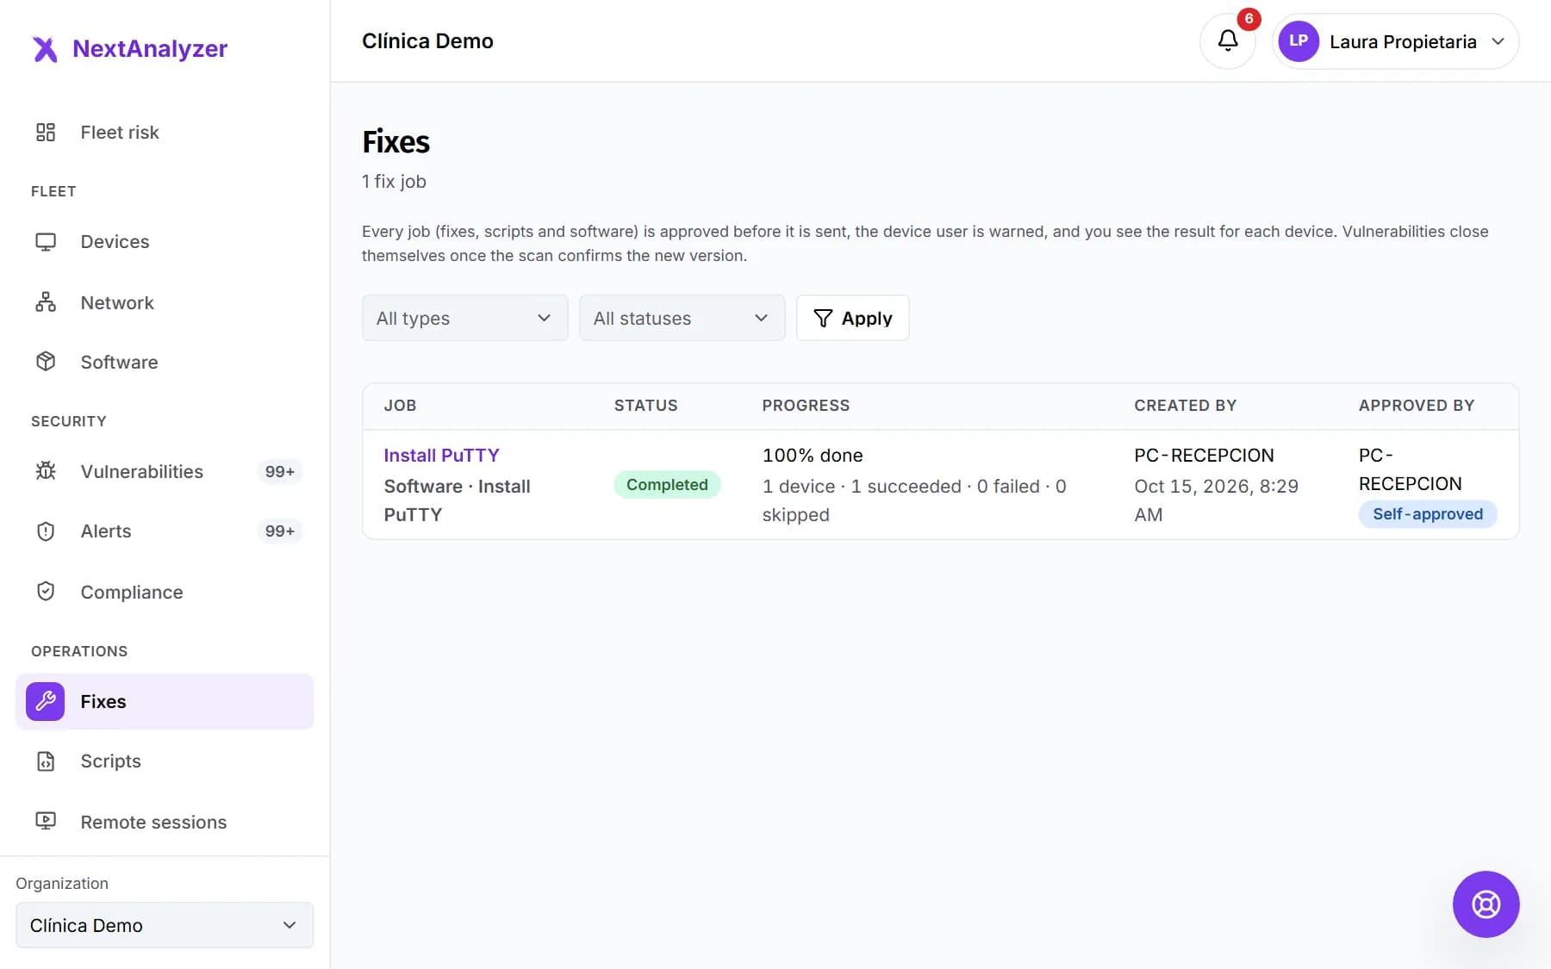Screen dimensions: 1551x969
Task: Click the STATUS column header
Action: (645, 406)
